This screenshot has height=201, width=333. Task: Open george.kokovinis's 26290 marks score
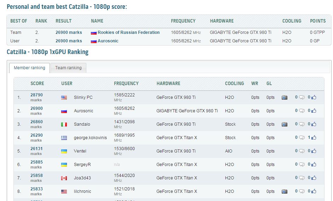(x=36, y=138)
